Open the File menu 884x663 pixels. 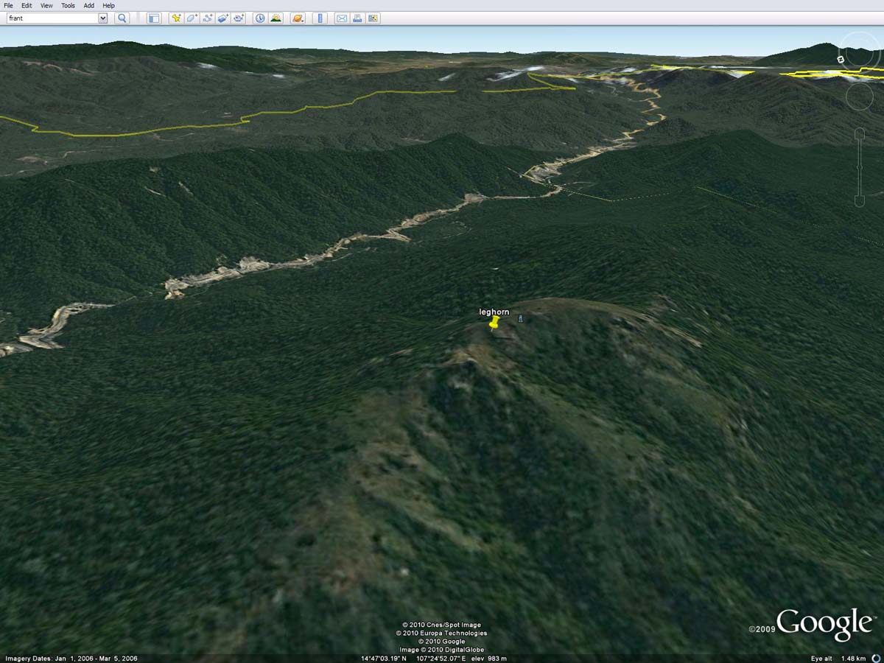(8, 5)
